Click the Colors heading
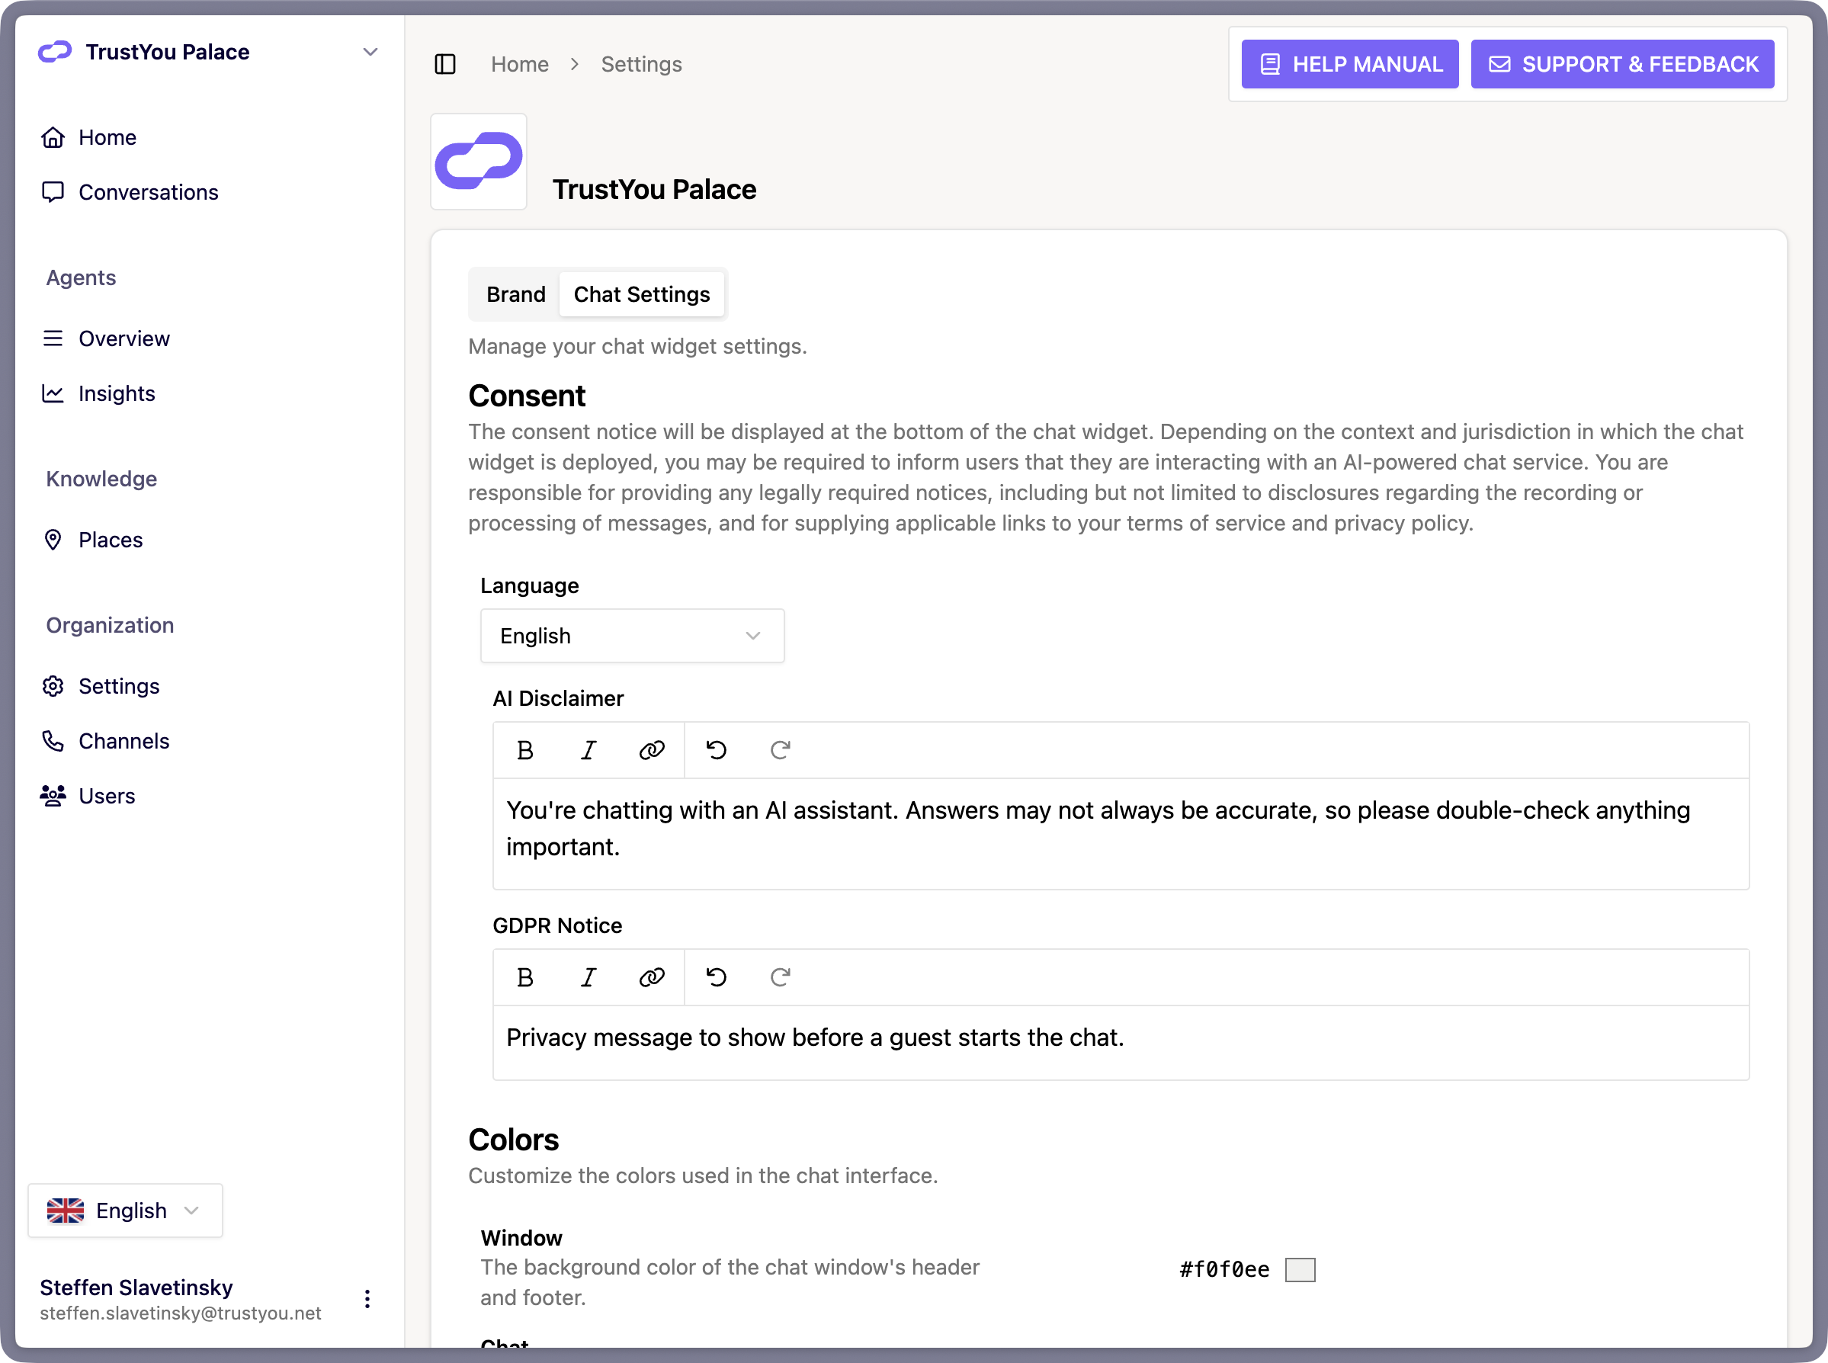Image resolution: width=1828 pixels, height=1363 pixels. click(513, 1140)
